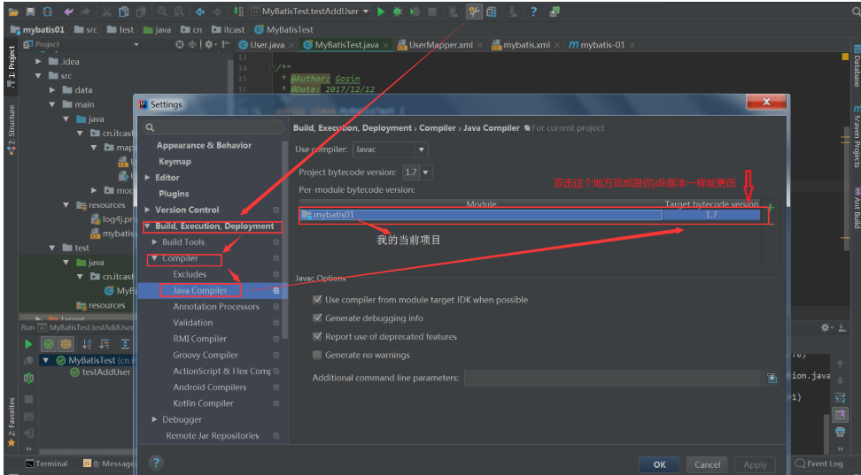Switch to the mybatis-01 editor tab
Viewport: 861px width, 475px height.
click(601, 45)
